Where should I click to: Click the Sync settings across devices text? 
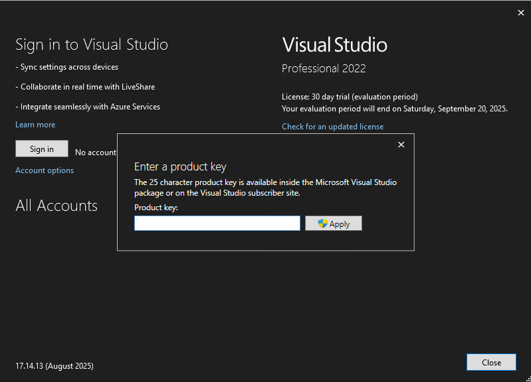[x=67, y=67]
